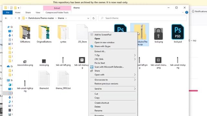The width and height of the screenshot is (207, 116).
Task: Open recent locations dropdown arrow
Action: pyautogui.click(x=16, y=18)
